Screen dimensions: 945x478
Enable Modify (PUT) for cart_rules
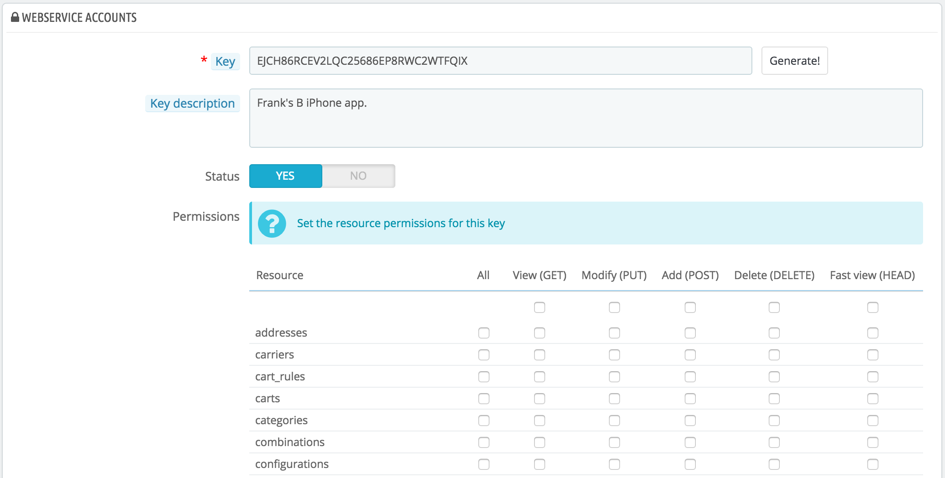click(614, 377)
